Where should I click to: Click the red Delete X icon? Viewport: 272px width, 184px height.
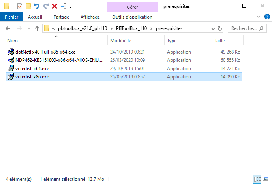(x=54, y=6)
